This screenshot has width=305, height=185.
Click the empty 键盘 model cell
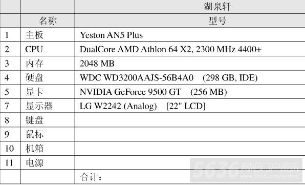click(190, 120)
